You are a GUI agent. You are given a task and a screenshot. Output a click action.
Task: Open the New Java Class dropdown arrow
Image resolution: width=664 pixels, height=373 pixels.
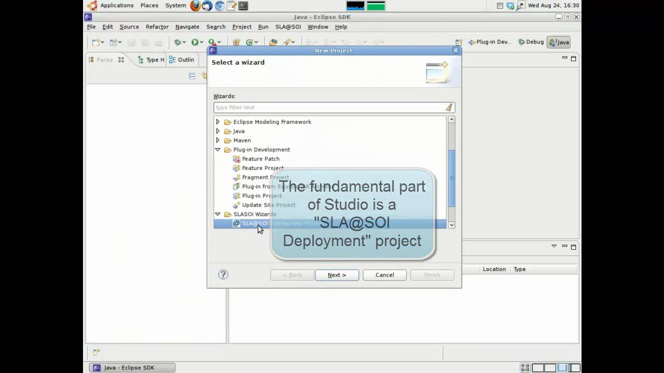[256, 42]
